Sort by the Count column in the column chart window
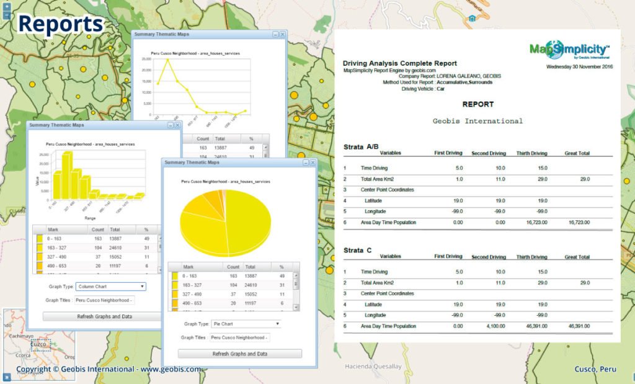The width and height of the screenshot is (635, 384). [x=97, y=230]
